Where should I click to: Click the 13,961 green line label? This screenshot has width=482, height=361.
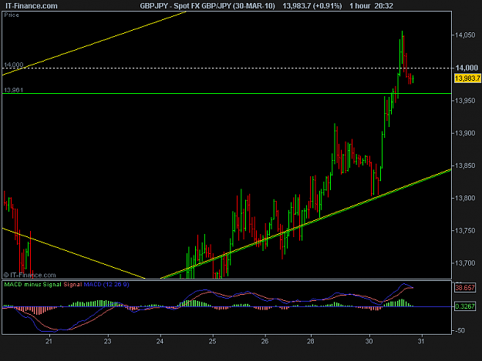point(14,90)
